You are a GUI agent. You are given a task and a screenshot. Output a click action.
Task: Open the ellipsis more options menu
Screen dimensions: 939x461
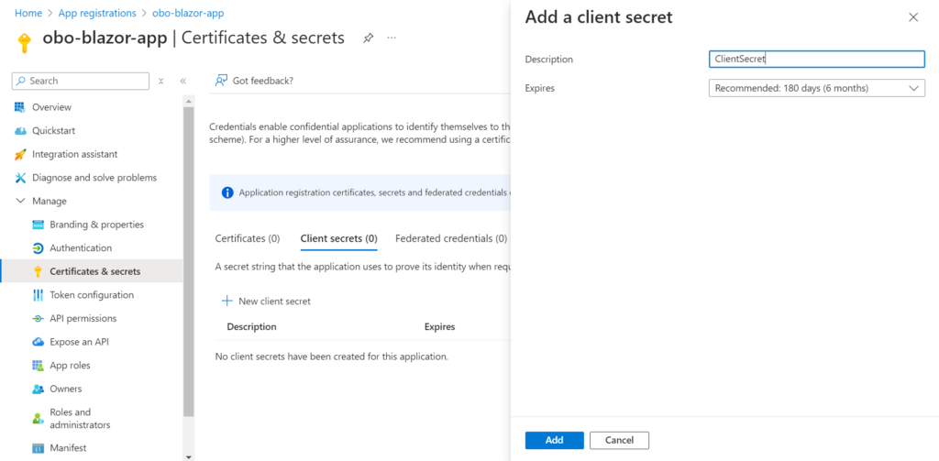point(392,38)
